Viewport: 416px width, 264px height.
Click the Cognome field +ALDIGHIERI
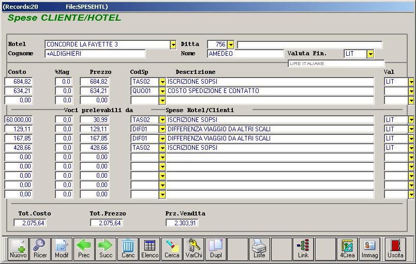[x=95, y=54]
